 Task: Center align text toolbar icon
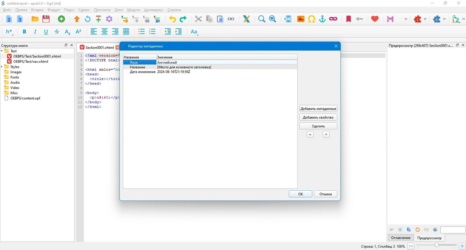point(104,32)
